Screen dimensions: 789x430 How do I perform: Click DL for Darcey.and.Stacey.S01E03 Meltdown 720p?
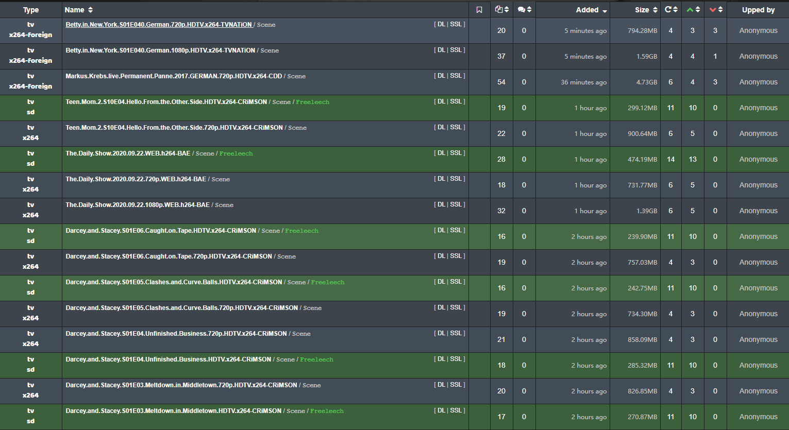pos(441,385)
